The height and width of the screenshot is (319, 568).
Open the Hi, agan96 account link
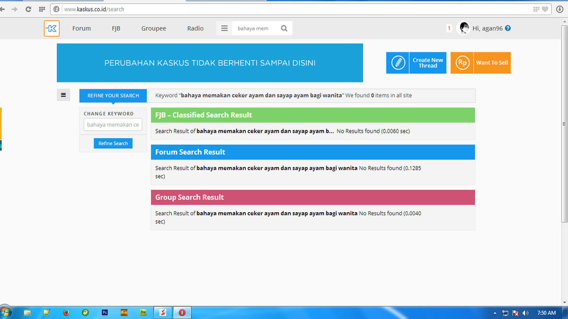pyautogui.click(x=488, y=28)
